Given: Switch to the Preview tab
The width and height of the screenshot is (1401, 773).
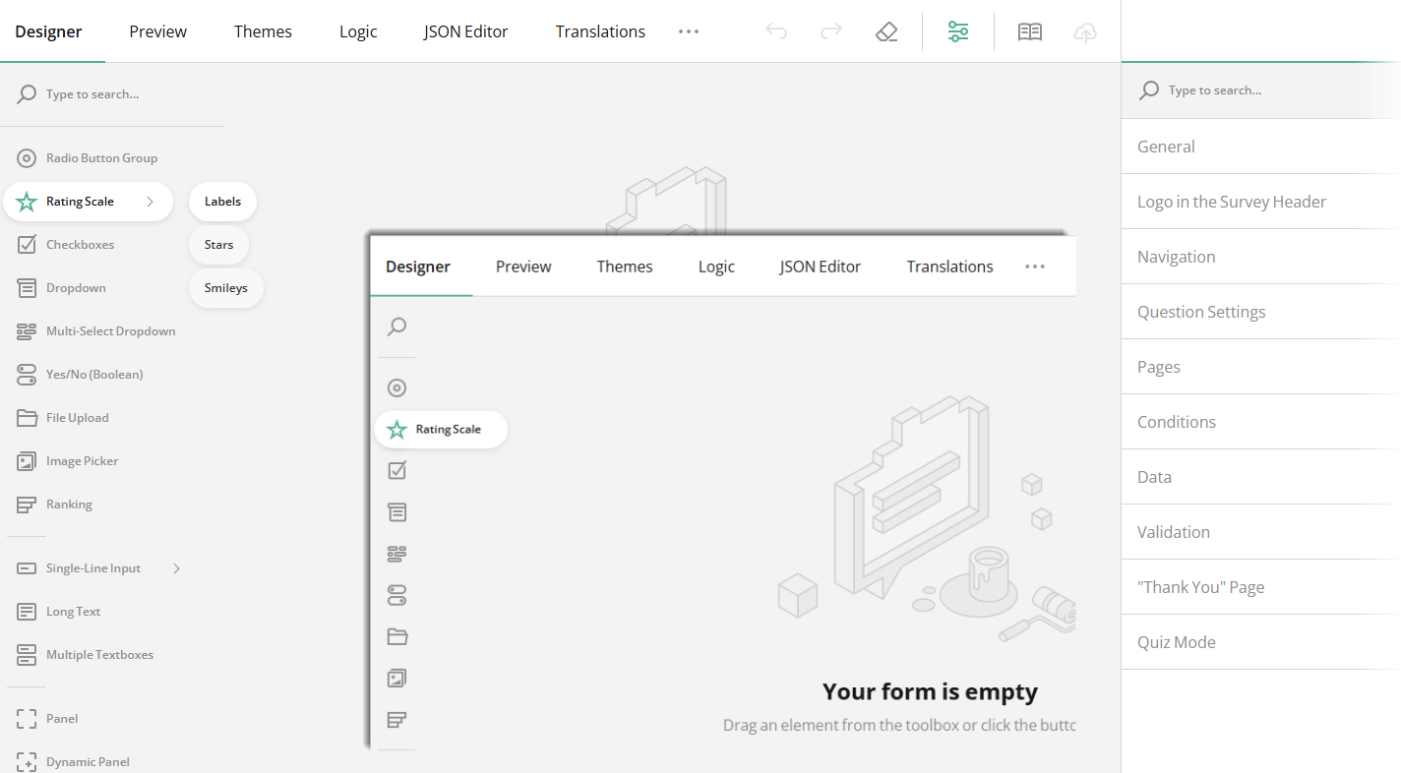Looking at the screenshot, I should [157, 30].
